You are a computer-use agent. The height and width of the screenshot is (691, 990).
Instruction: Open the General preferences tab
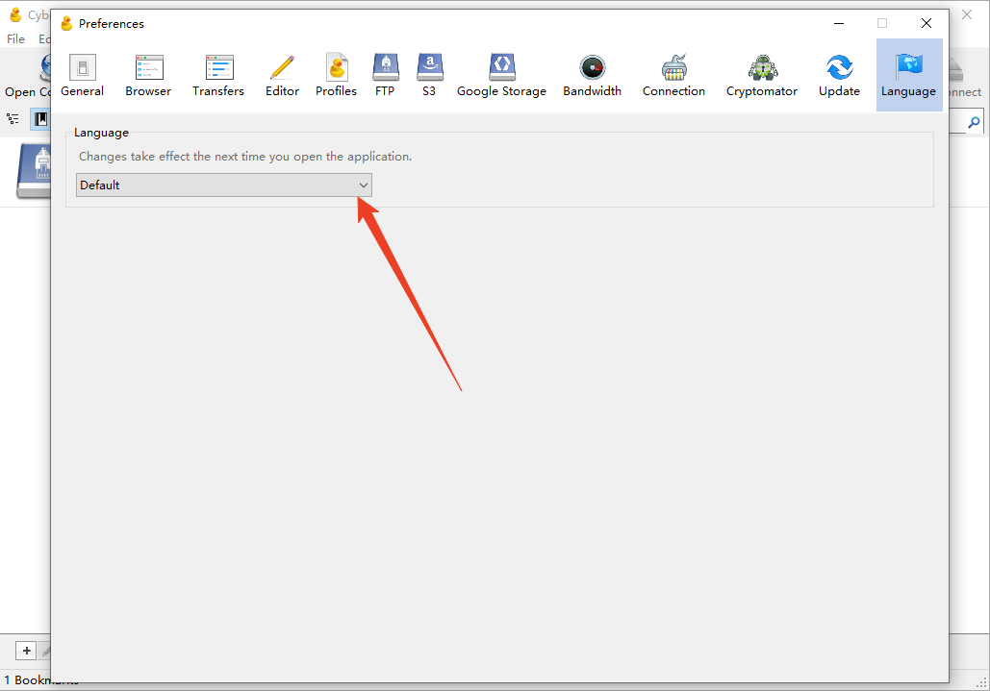(x=82, y=75)
